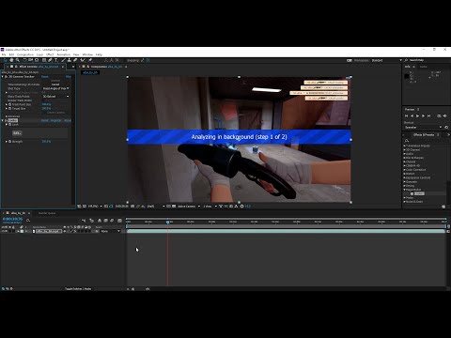Click the Create Camera button
The width and height of the screenshot is (451, 338).
click(x=55, y=113)
